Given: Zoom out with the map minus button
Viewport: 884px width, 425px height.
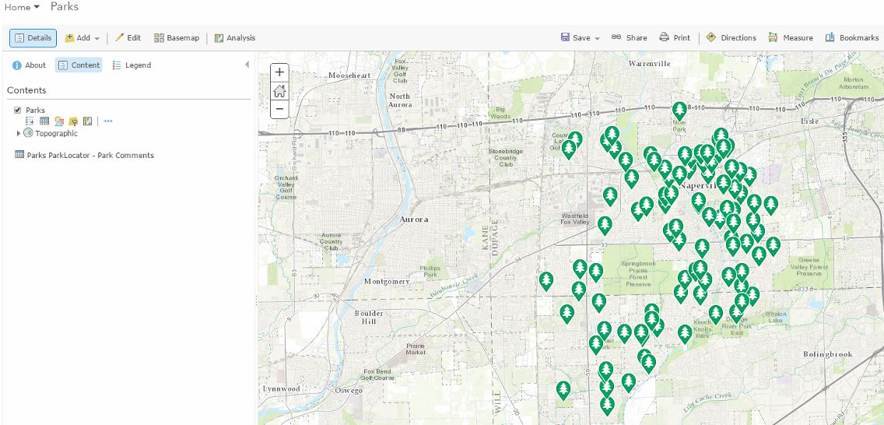Looking at the screenshot, I should click(x=279, y=109).
